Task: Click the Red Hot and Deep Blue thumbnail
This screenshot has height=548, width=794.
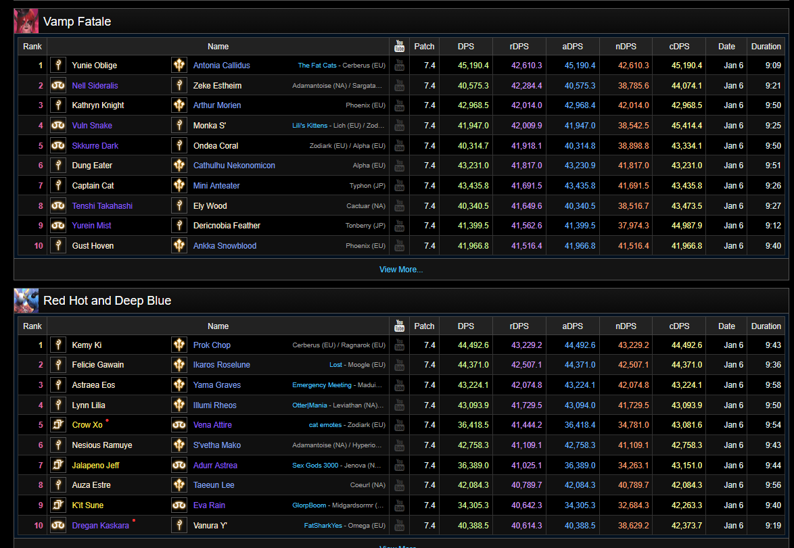Action: pos(26,301)
